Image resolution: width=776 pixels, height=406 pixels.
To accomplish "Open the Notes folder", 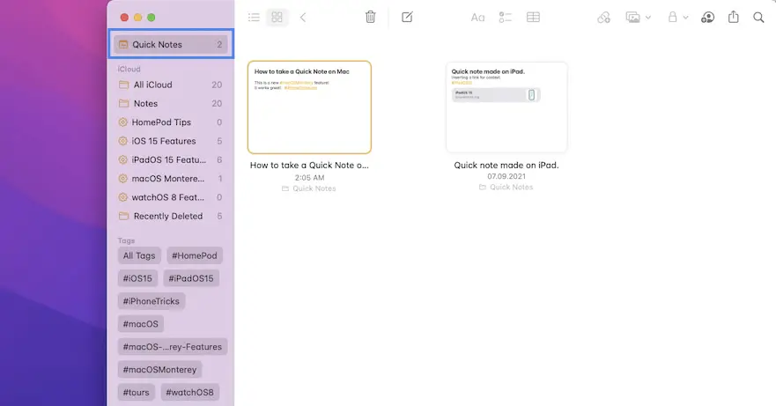I will (171, 103).
